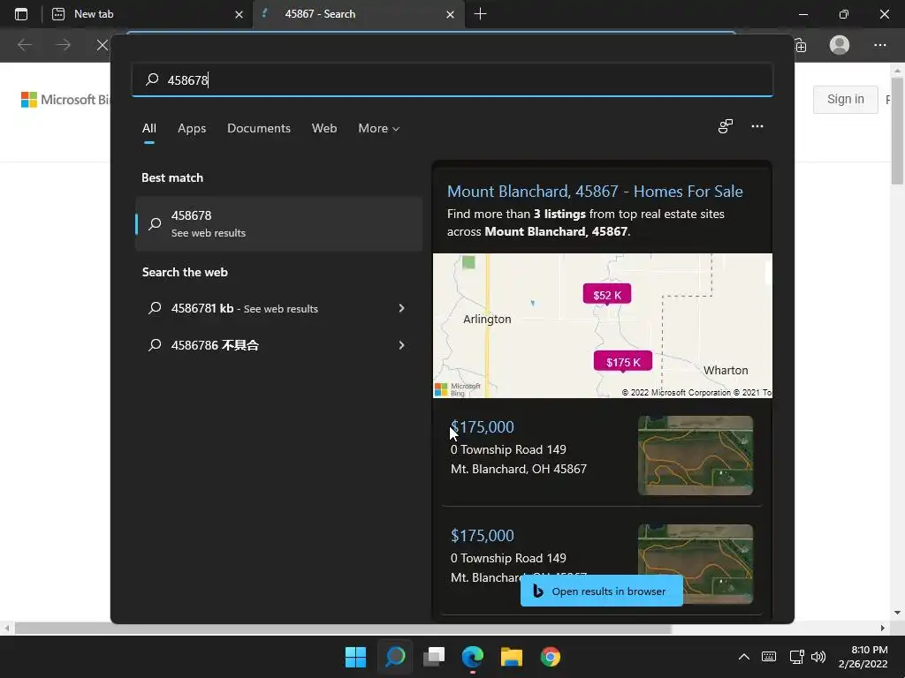The image size is (905, 678).
Task: Click the Sign in button on Bing
Action: tap(846, 99)
